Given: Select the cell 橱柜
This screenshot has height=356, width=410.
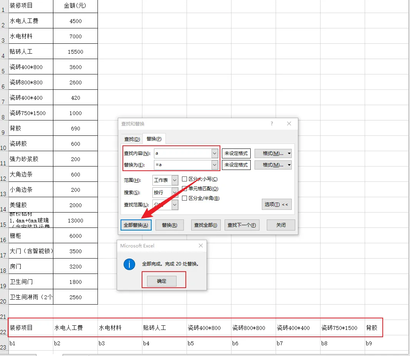Looking at the screenshot, I should pos(31,236).
